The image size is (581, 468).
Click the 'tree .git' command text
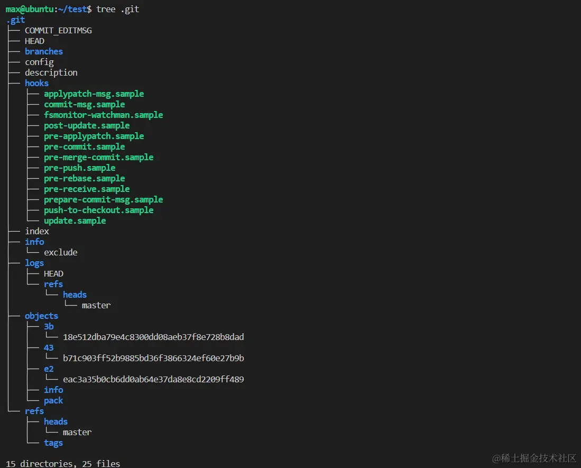click(117, 10)
